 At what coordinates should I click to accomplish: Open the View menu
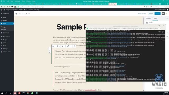pyautogui.click(x=12, y=1)
